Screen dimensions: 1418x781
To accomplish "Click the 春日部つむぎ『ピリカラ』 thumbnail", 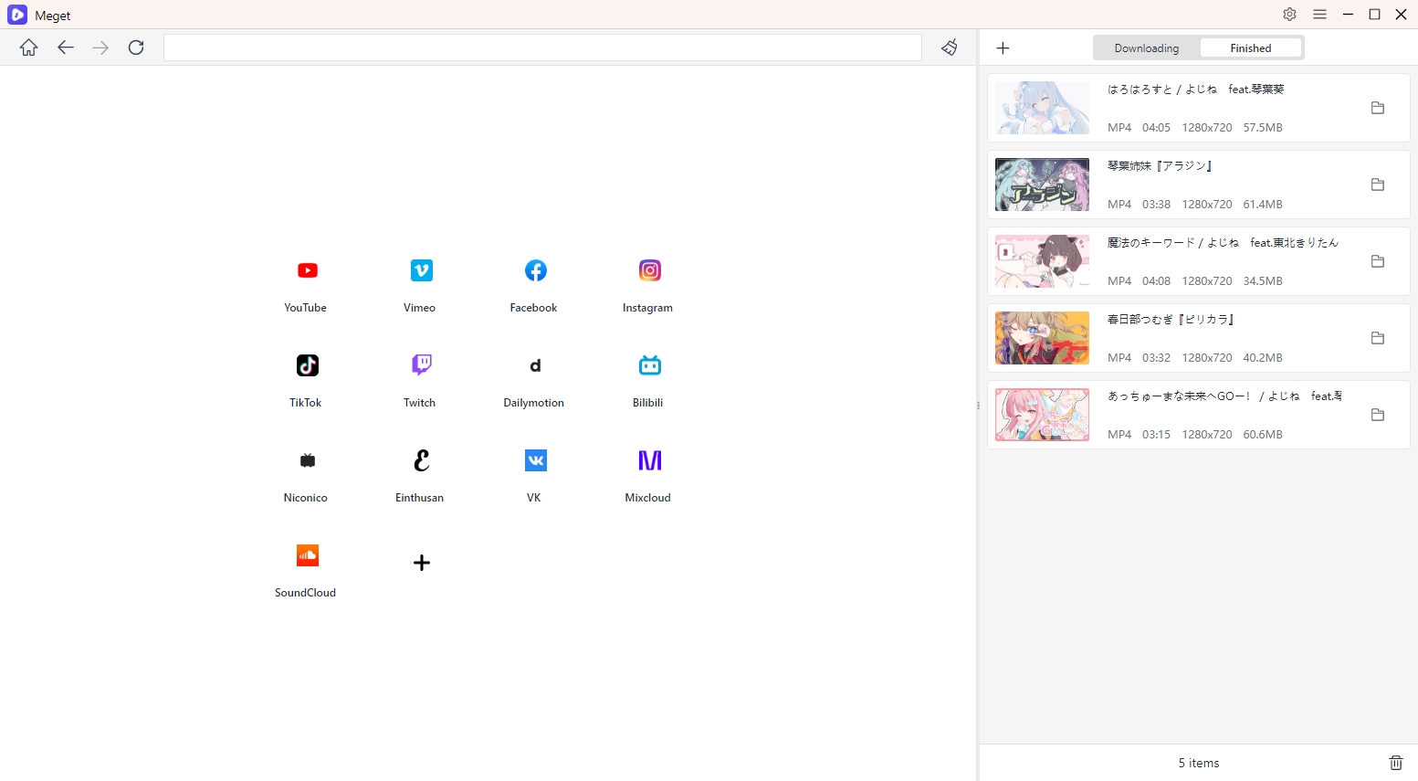I will coord(1042,338).
